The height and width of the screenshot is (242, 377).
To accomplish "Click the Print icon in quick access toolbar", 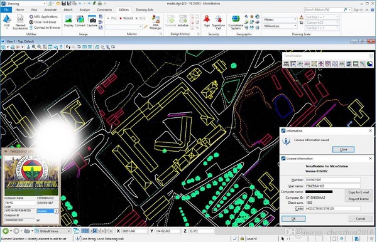I will pos(100,4).
